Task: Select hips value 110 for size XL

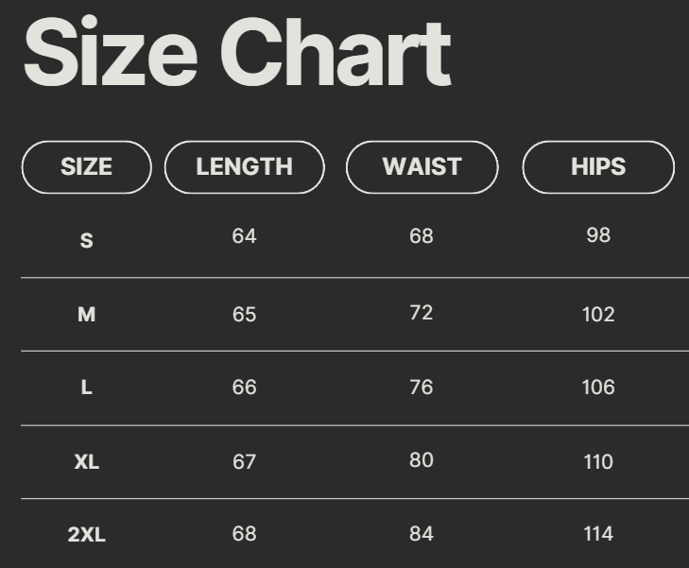Action: point(598,461)
